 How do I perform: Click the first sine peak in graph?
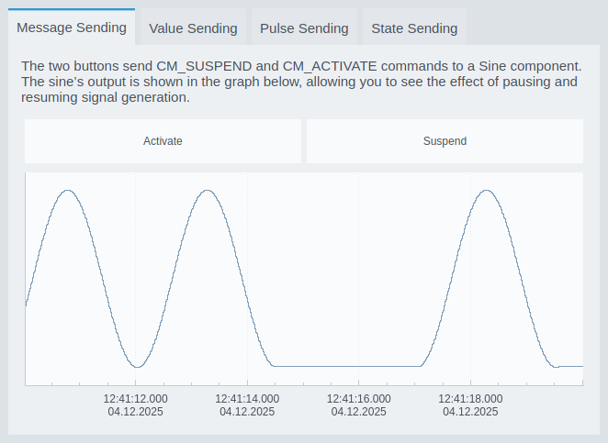67,191
